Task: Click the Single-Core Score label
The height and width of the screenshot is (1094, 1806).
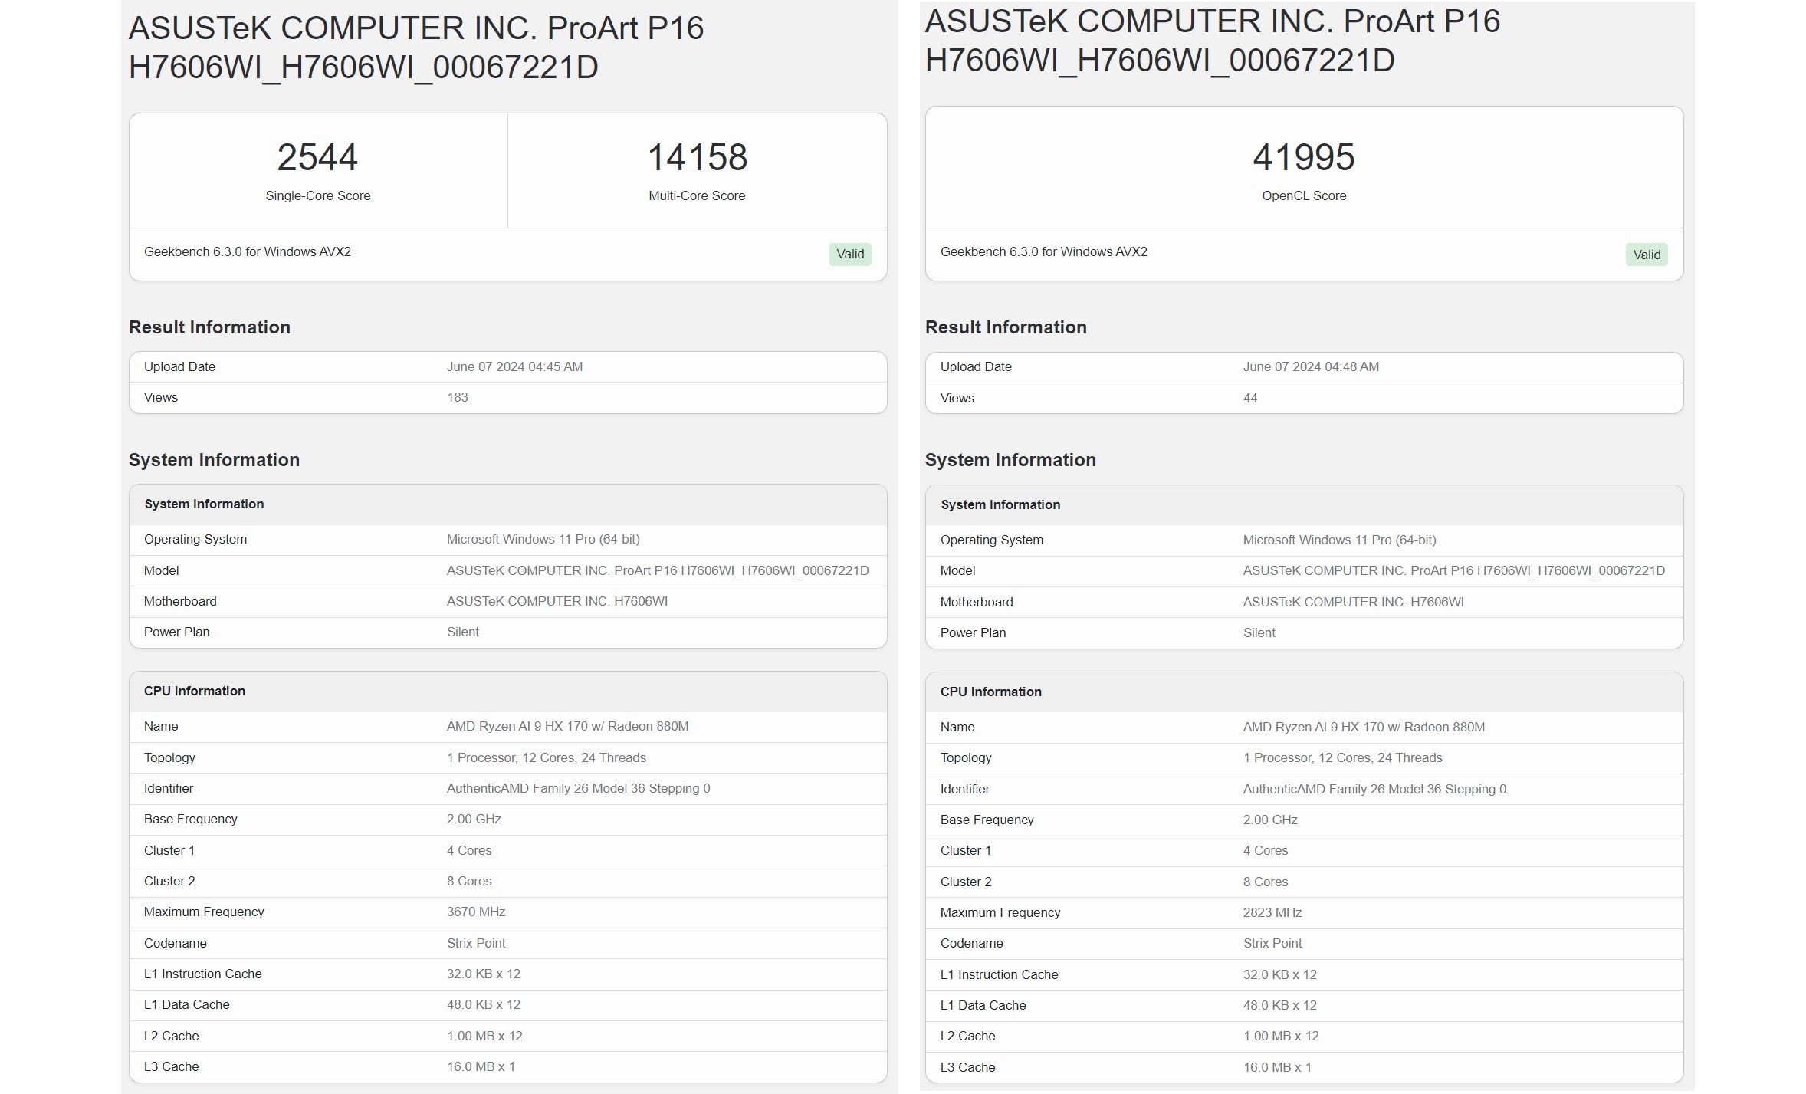Action: click(317, 195)
